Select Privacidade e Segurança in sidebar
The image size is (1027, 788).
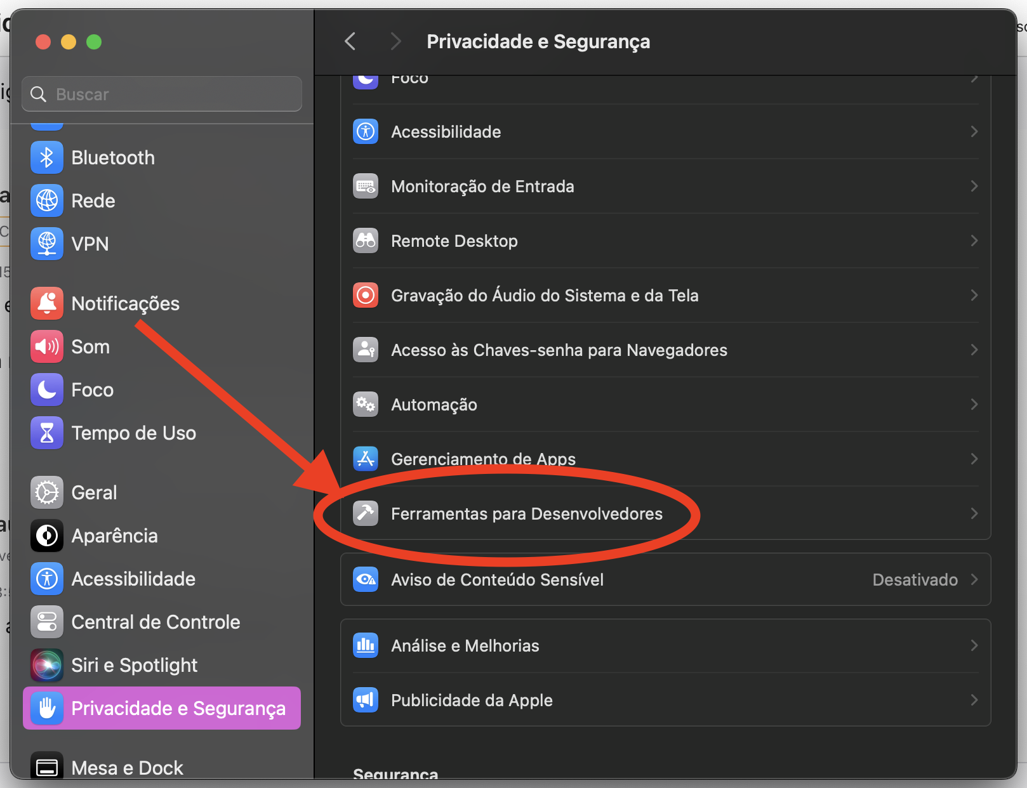(x=162, y=708)
